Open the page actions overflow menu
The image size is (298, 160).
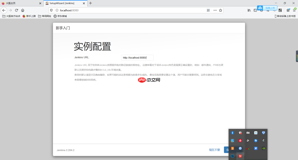(x=215, y=10)
